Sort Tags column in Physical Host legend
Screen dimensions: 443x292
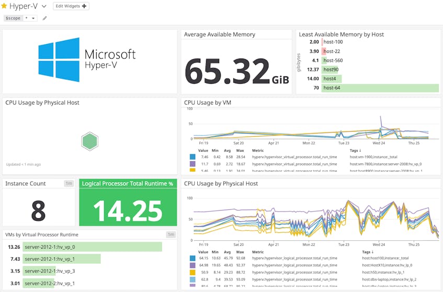[x=368, y=252]
